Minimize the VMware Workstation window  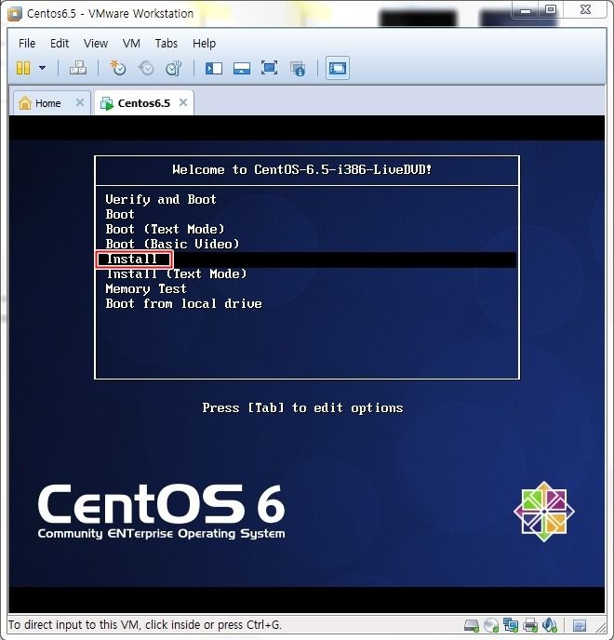(x=526, y=10)
